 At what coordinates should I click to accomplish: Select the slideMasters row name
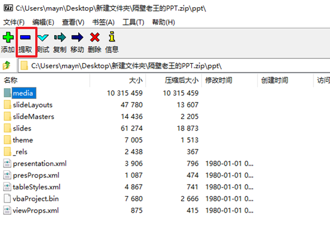33,117
